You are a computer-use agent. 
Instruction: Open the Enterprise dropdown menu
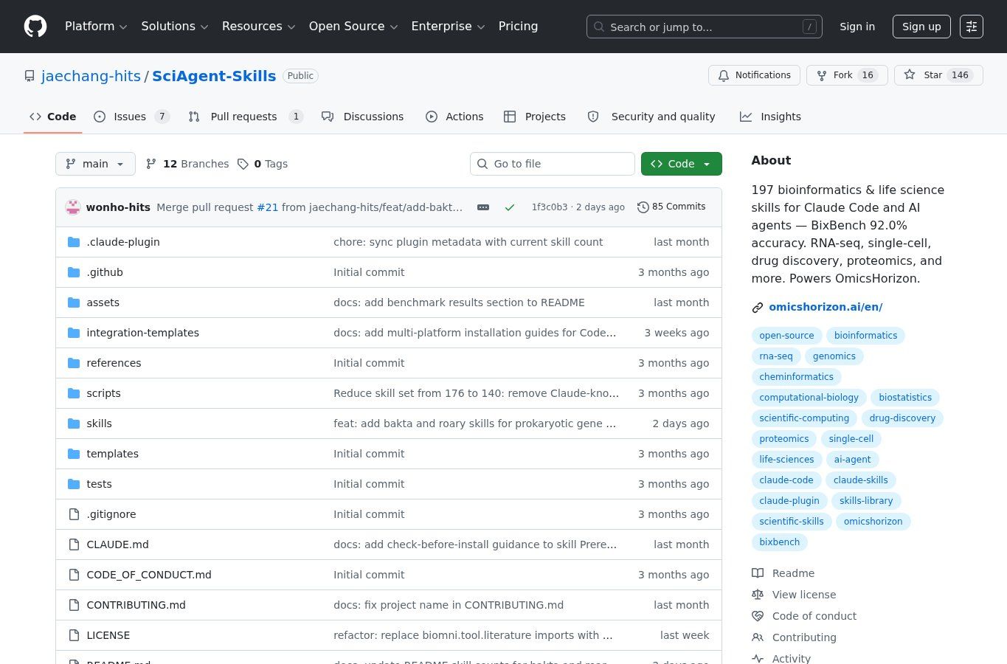pos(448,27)
